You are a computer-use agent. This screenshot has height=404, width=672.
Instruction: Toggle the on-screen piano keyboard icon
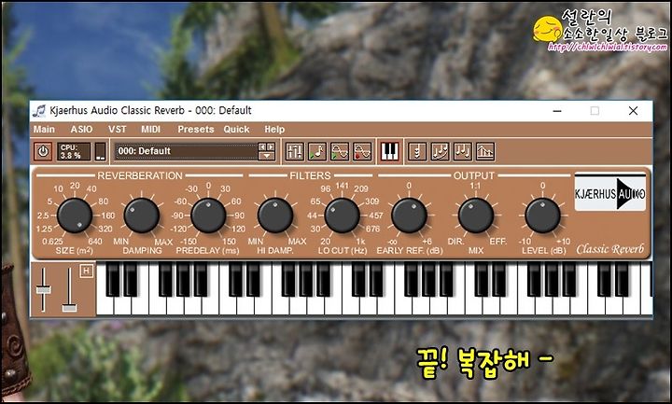(389, 151)
